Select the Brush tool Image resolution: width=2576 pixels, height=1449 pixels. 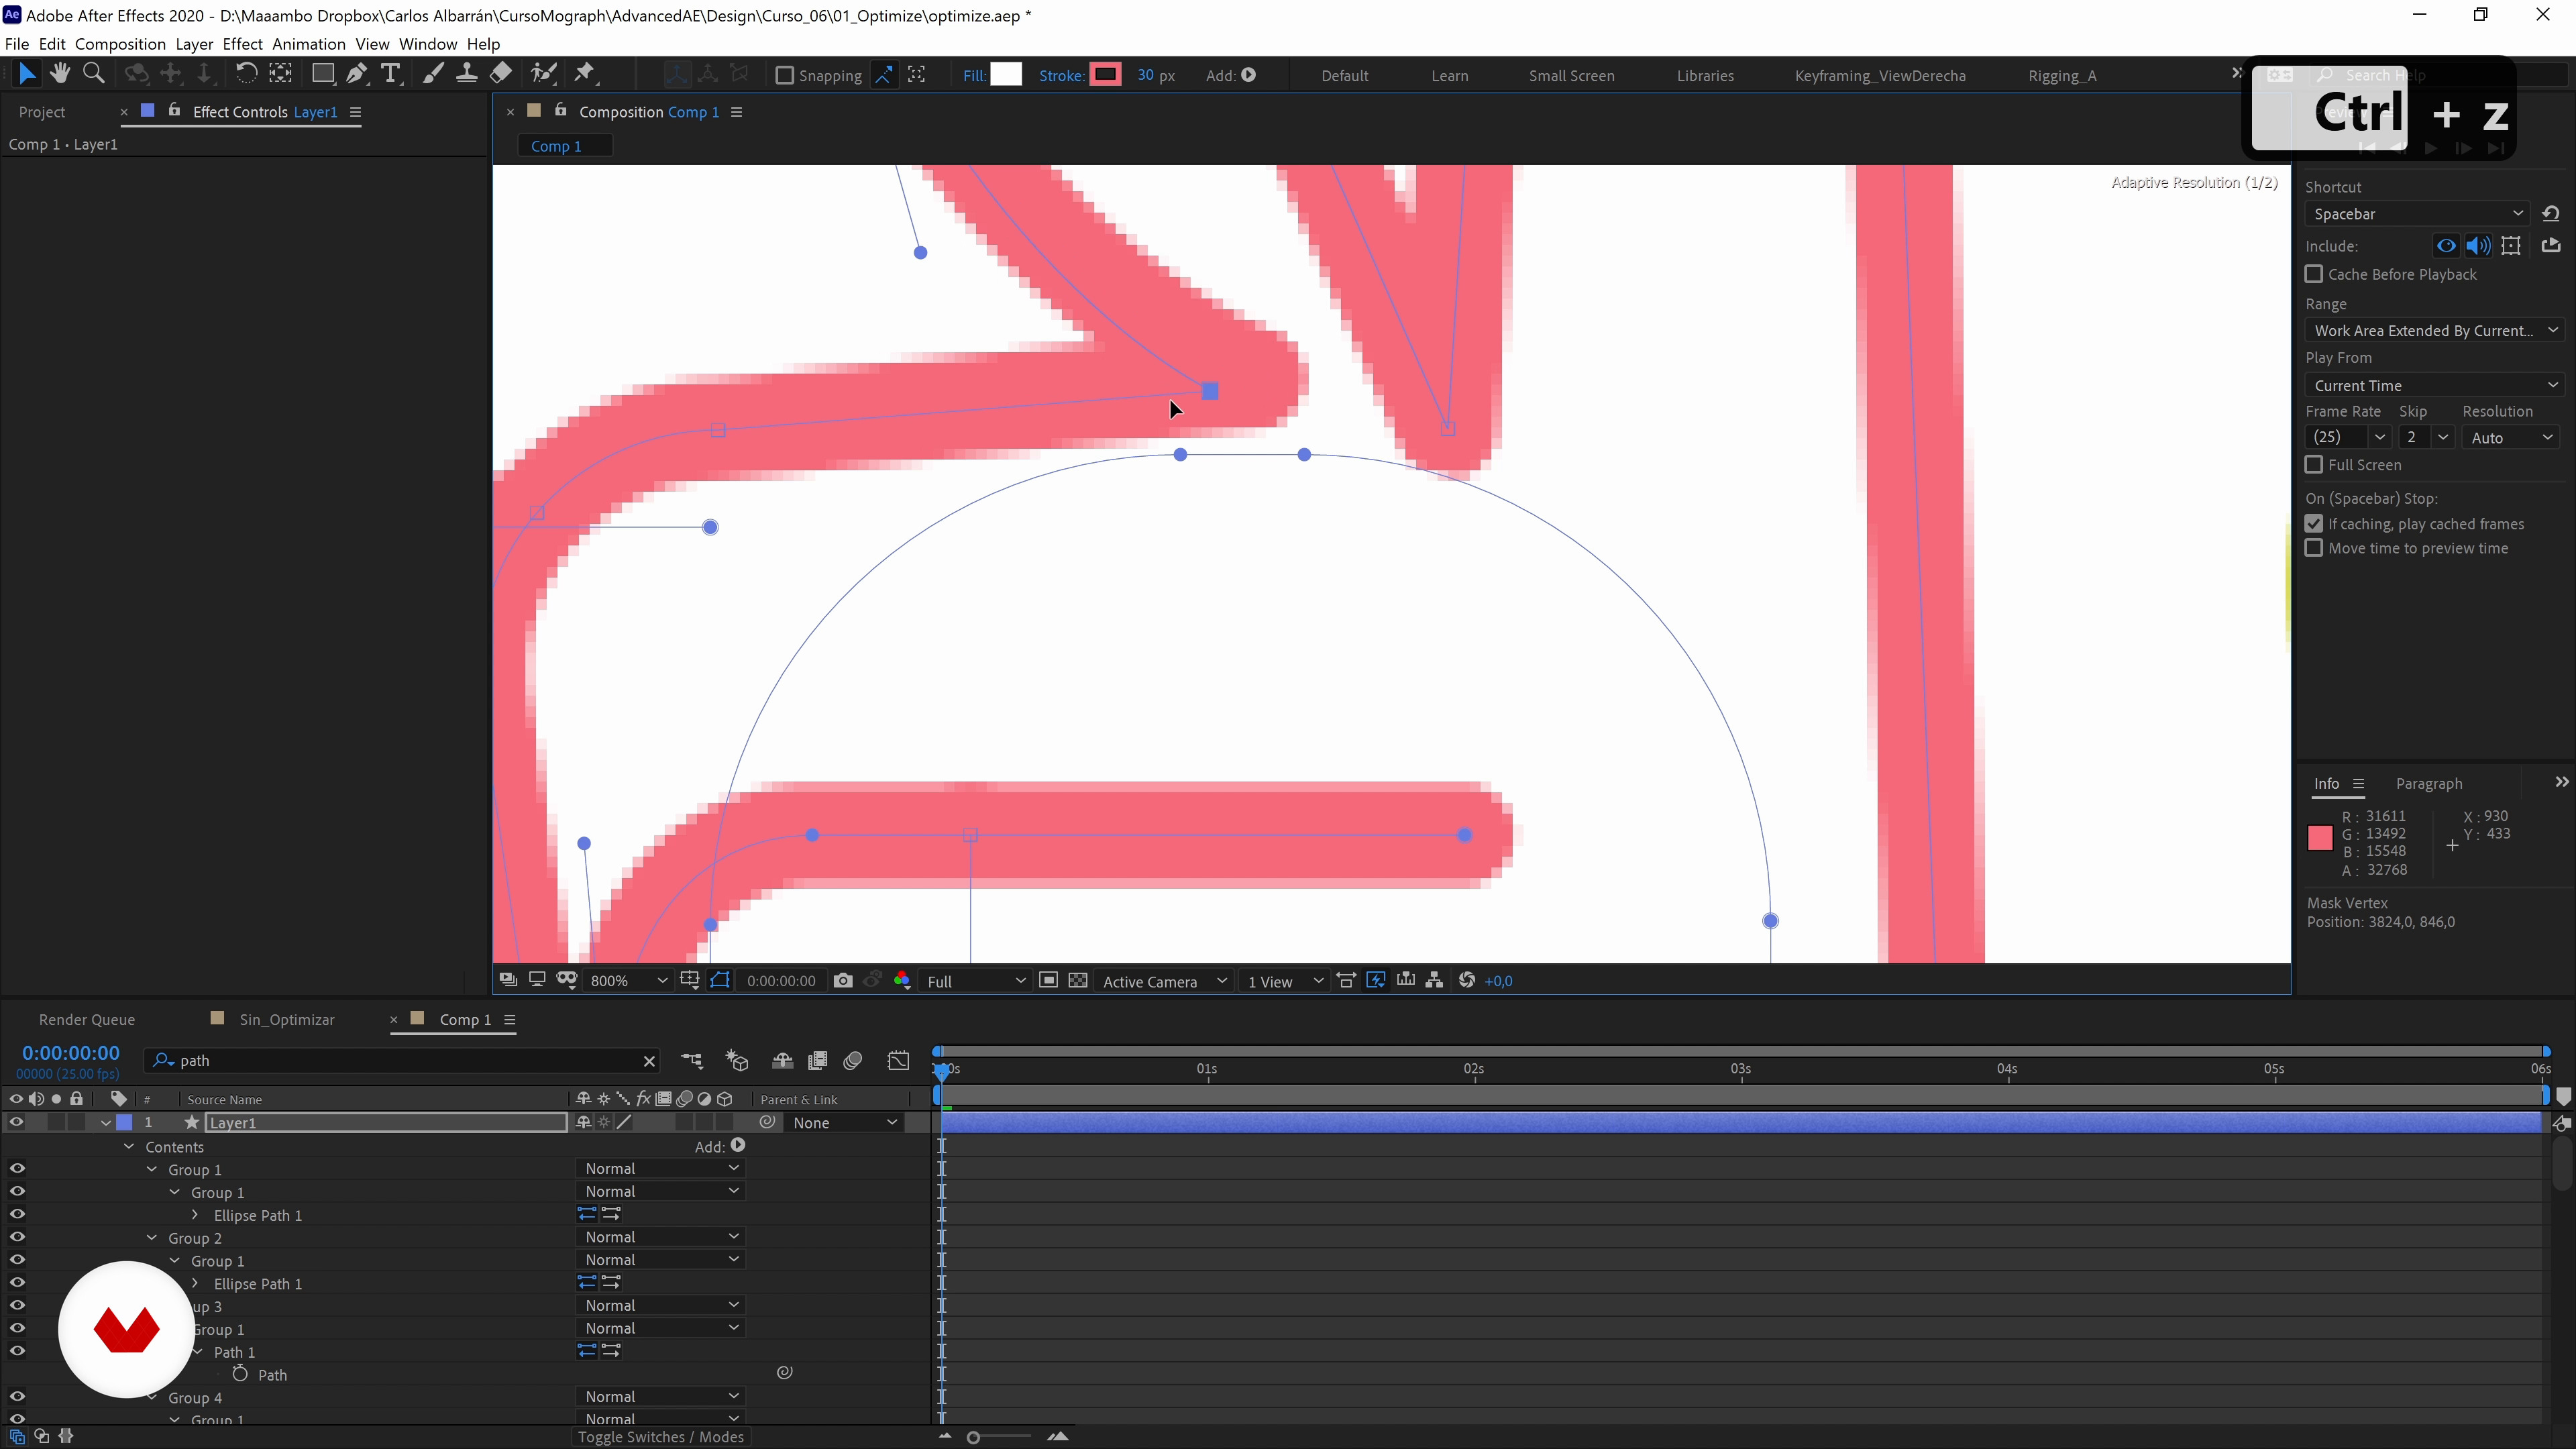[x=432, y=73]
